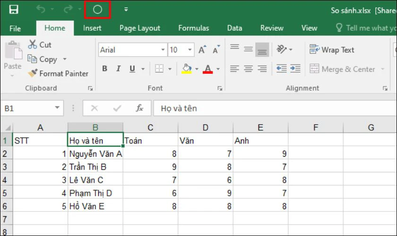397x236 pixels.
Task: Select column C header
Action: [150, 127]
